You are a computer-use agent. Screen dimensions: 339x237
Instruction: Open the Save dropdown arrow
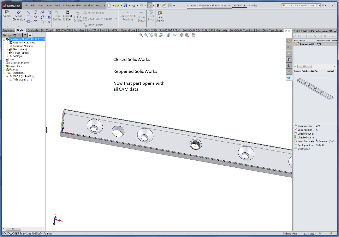pos(129,6)
